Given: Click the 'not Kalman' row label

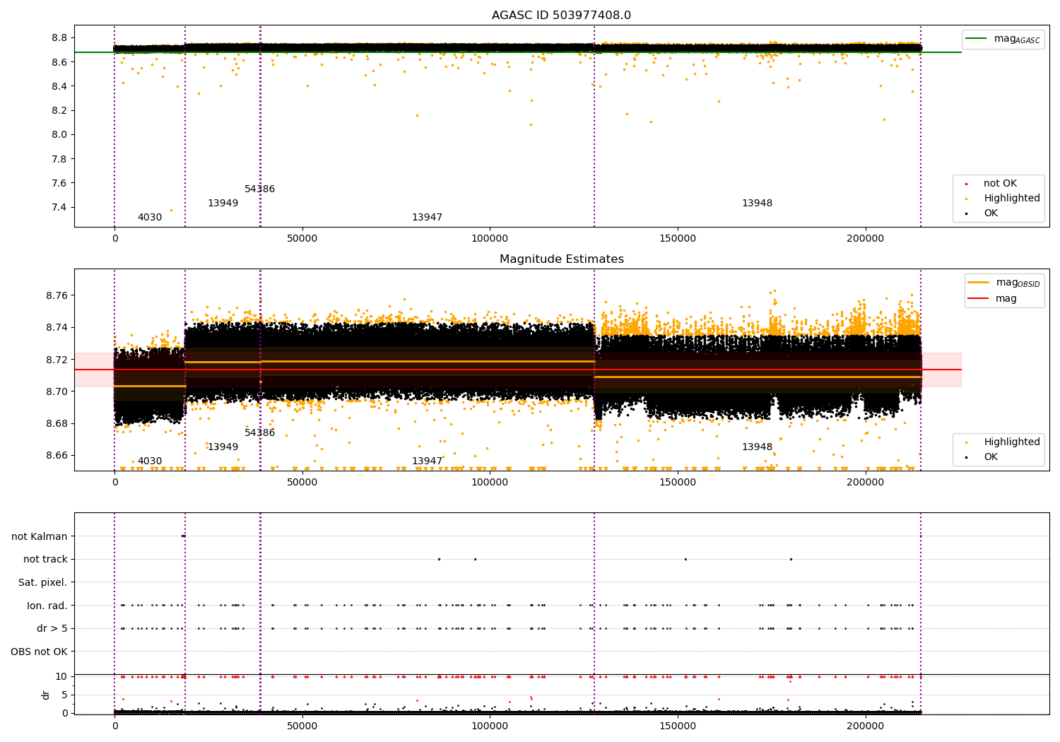Looking at the screenshot, I should tap(40, 536).
